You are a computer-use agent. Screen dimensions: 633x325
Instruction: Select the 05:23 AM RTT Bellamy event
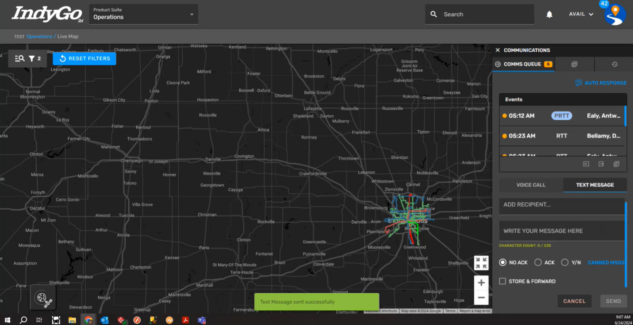(x=562, y=136)
